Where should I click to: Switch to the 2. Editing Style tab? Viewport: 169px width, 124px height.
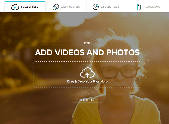point(66,7)
